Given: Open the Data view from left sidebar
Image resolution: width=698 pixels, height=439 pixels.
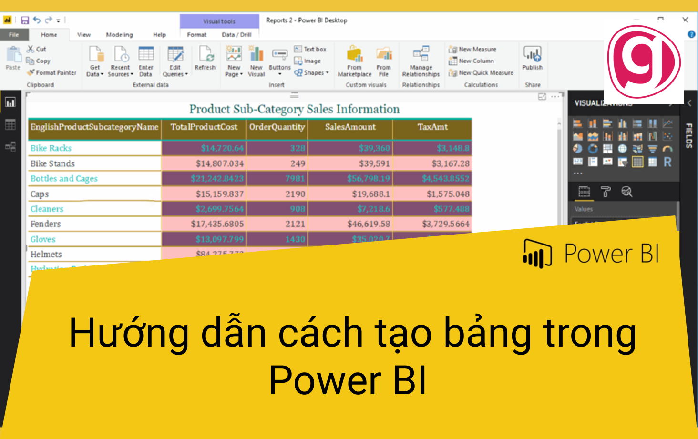Looking at the screenshot, I should [x=10, y=124].
